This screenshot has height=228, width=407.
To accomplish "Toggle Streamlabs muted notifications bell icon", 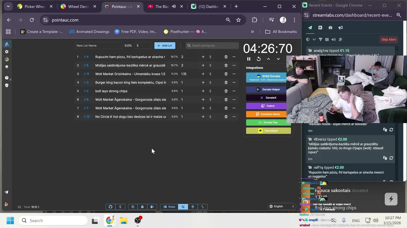I will coord(340,40).
